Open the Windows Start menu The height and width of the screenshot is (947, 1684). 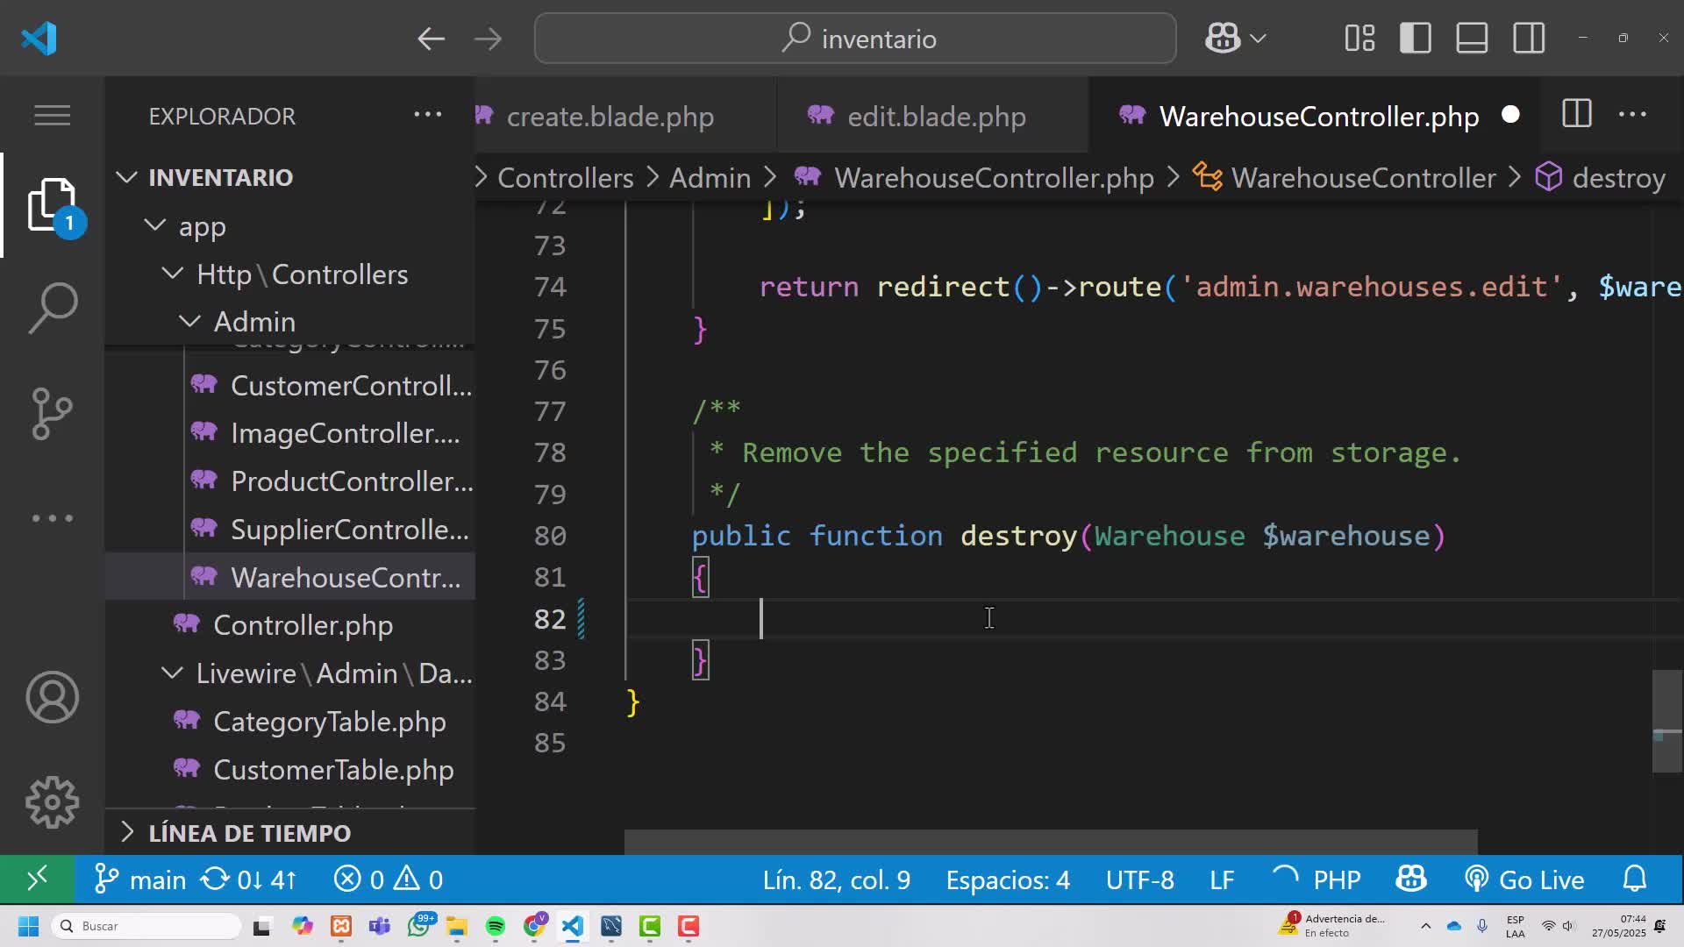coord(28,926)
